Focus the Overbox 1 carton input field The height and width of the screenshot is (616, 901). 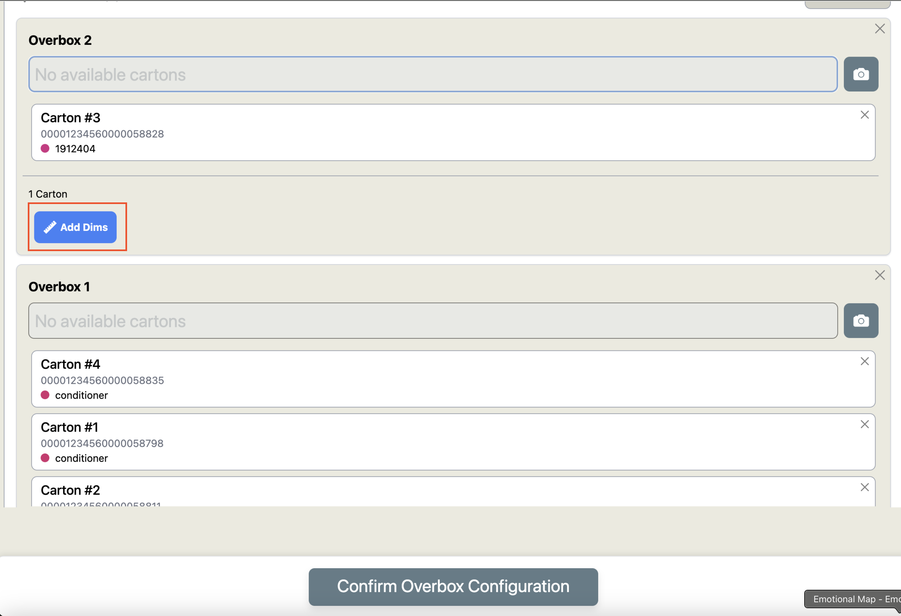click(x=433, y=321)
